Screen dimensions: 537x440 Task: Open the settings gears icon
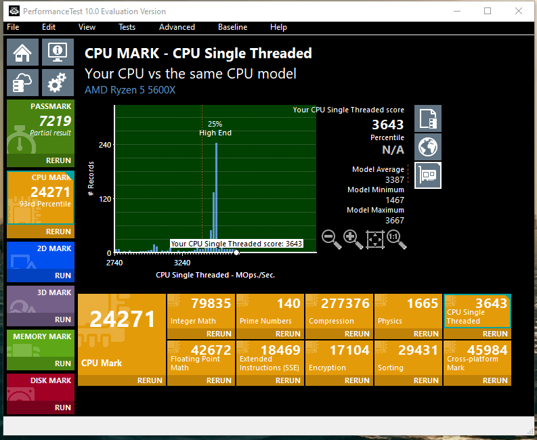click(58, 83)
